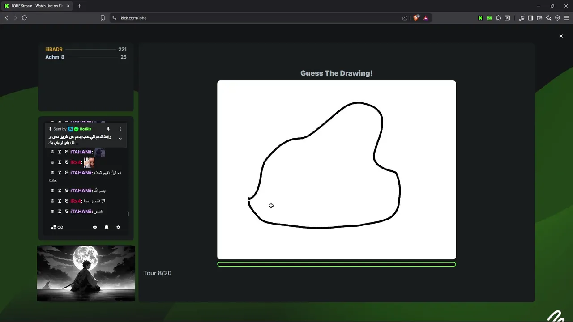
Task: Delete iTAHANii's 'قصر' message with trash icon
Action: [52, 212]
